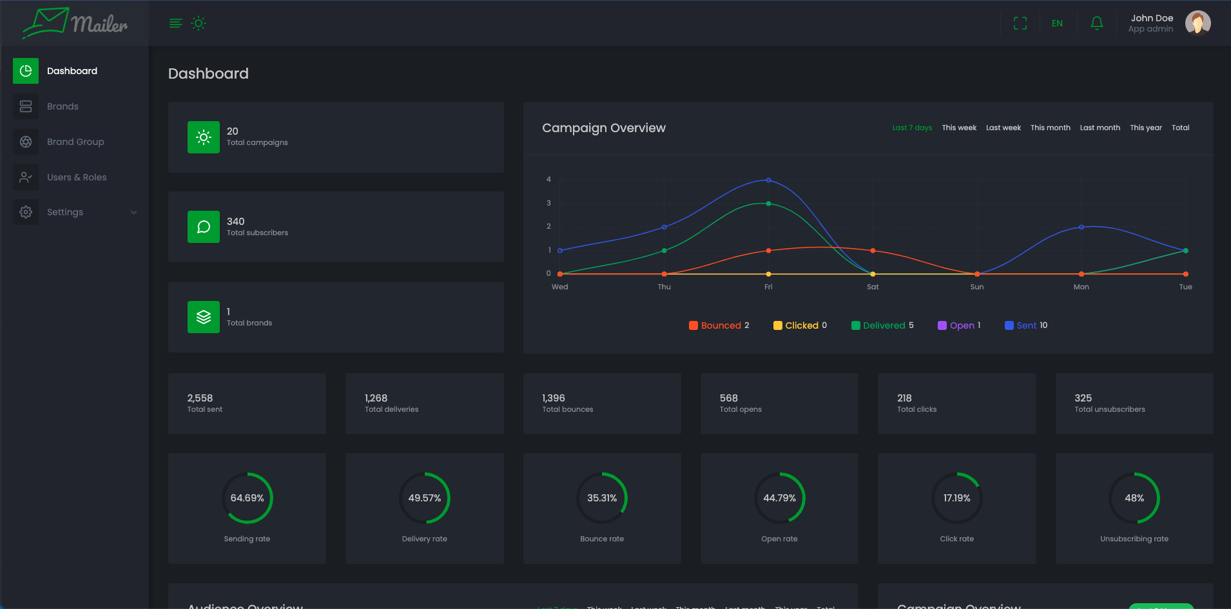Click the hamburger menu collapse icon
This screenshot has width=1231, height=609.
(175, 24)
